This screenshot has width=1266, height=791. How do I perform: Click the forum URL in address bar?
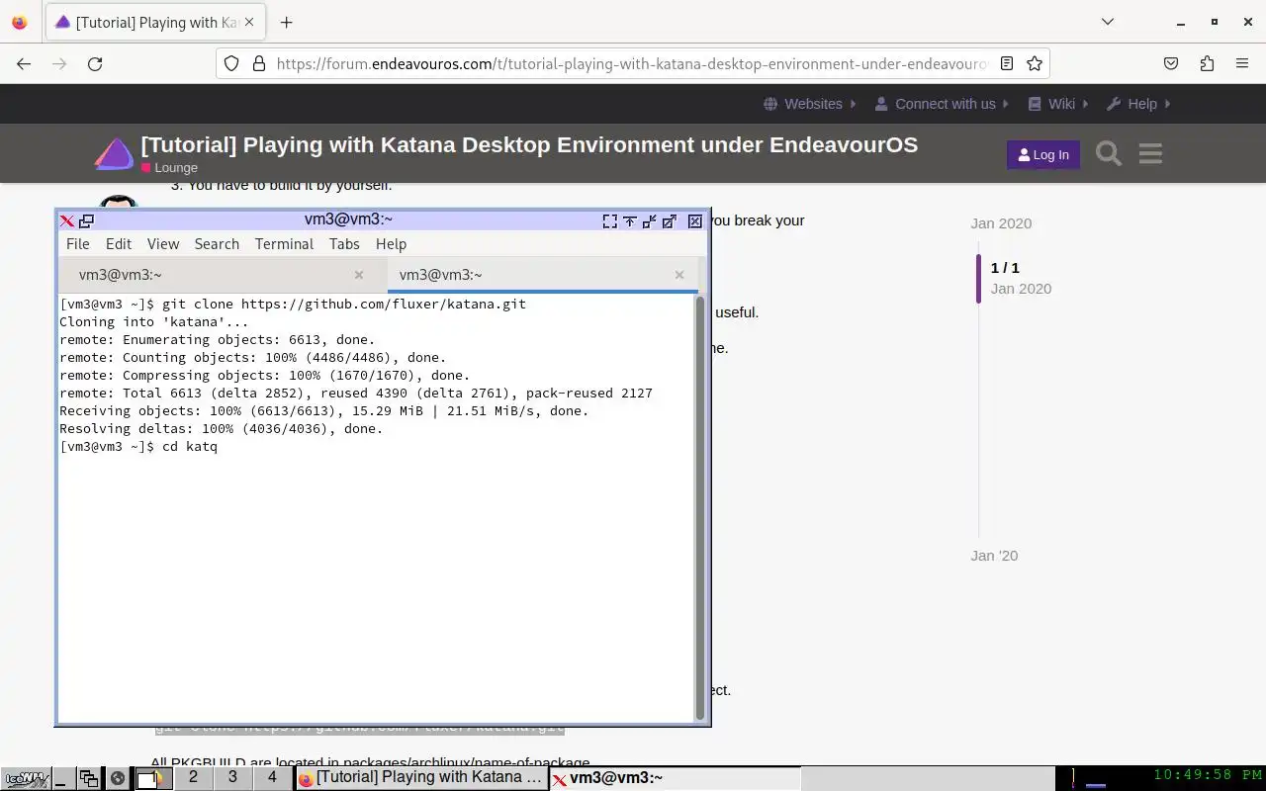631,63
